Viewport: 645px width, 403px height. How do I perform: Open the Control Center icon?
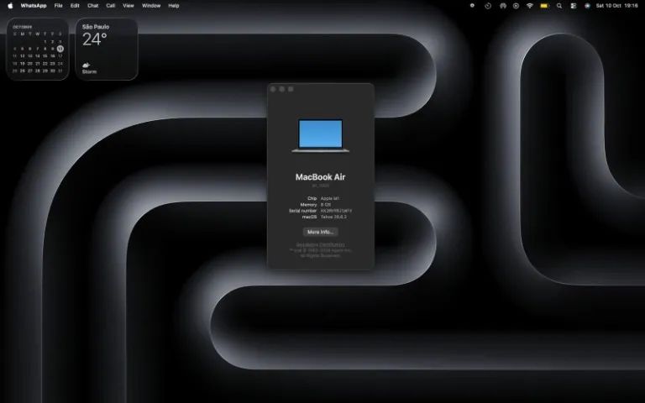(573, 6)
